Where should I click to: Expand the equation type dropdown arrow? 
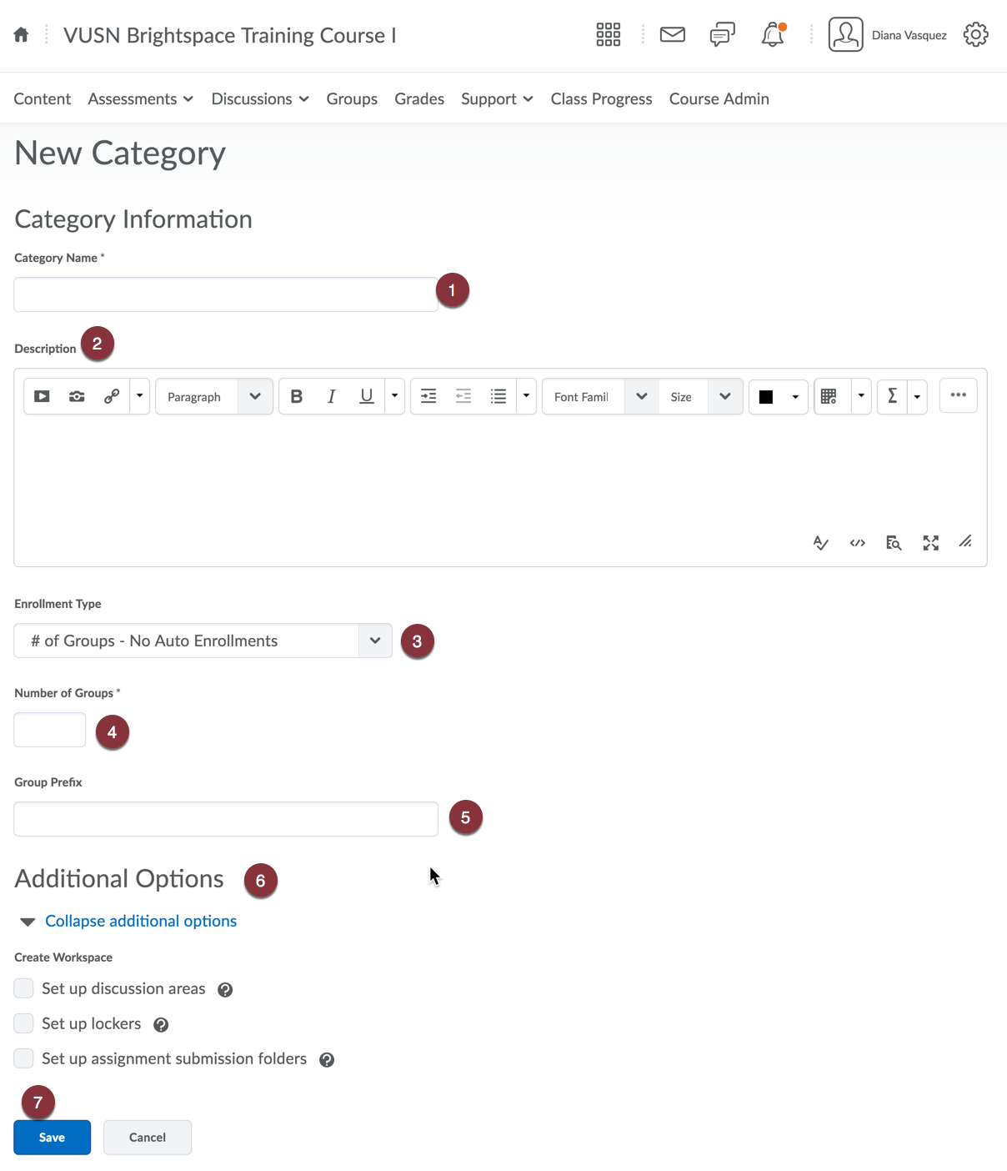click(917, 396)
